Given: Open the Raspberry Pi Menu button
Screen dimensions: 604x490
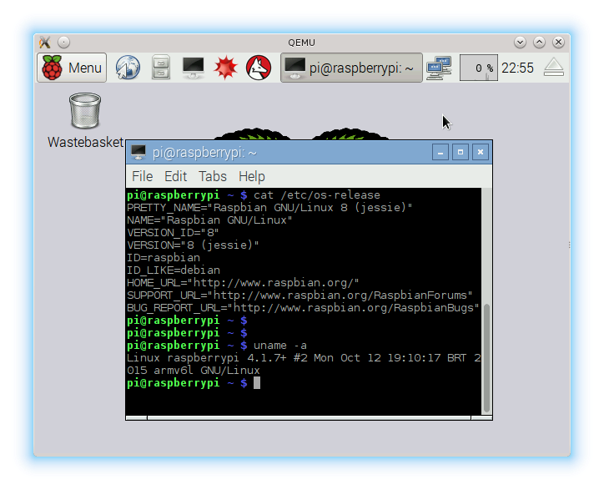Looking at the screenshot, I should (72, 68).
